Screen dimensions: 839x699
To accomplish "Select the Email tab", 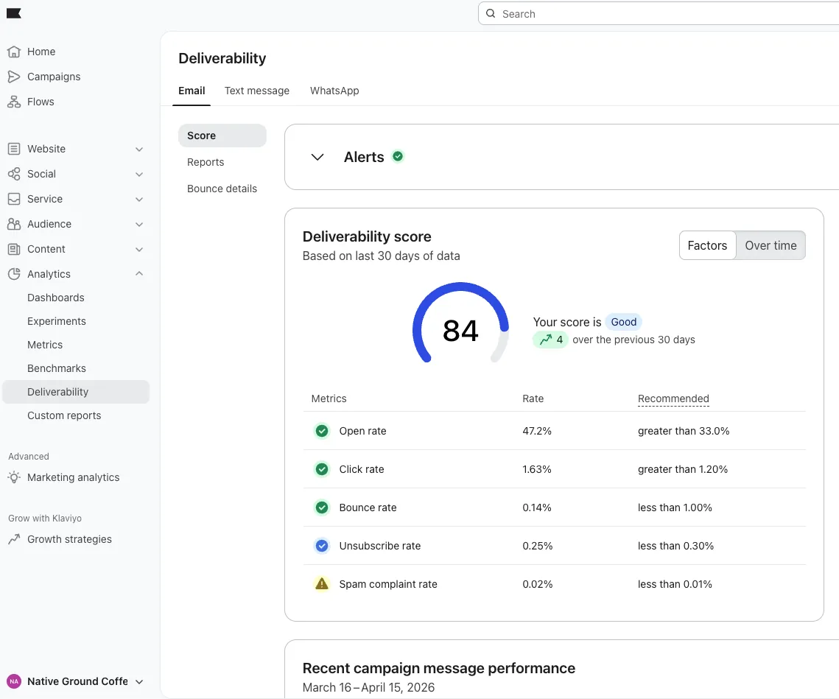I will coord(192,91).
